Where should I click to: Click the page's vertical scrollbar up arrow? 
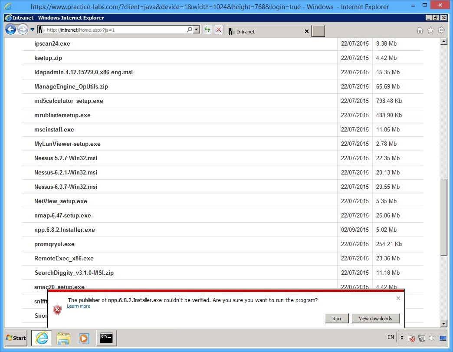443,42
